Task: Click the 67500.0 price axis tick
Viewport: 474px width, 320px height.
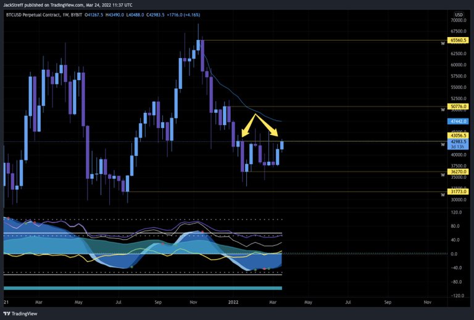Action: point(458,31)
